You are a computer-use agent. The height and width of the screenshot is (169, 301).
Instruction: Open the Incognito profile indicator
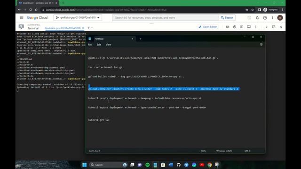[x=270, y=10]
